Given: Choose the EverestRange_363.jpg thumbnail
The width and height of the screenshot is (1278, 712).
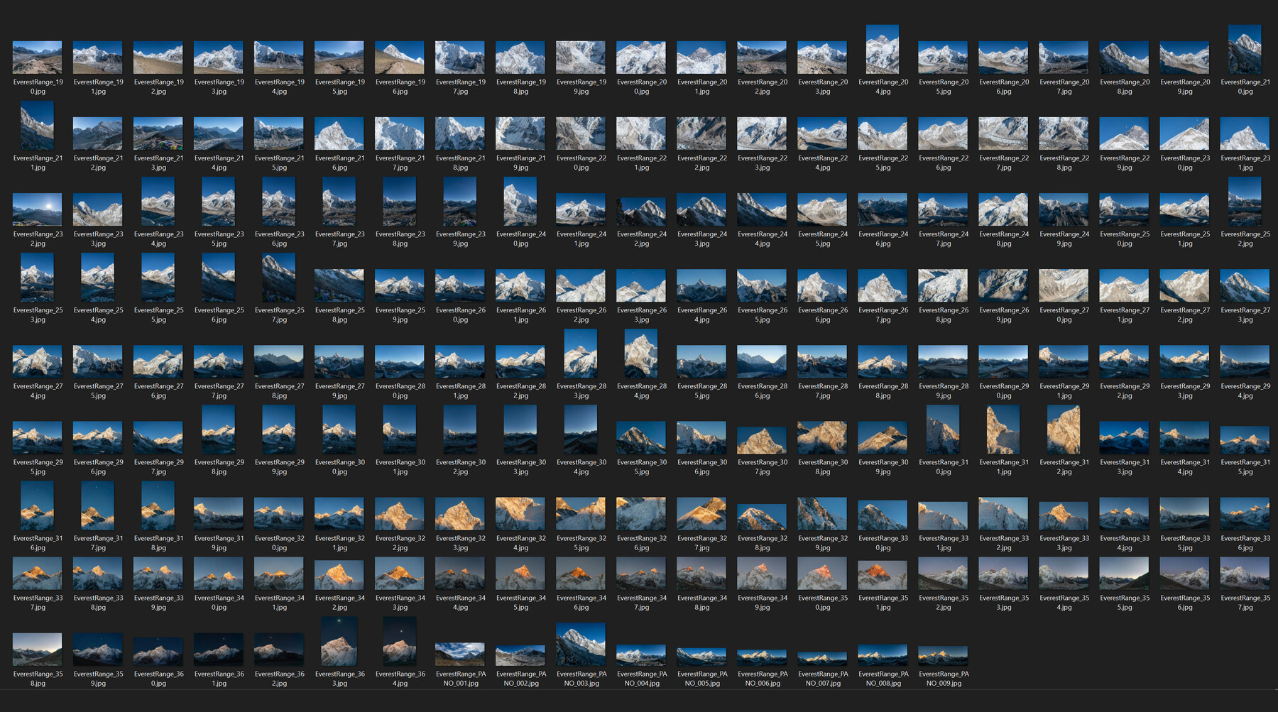Looking at the screenshot, I should coord(339,641).
